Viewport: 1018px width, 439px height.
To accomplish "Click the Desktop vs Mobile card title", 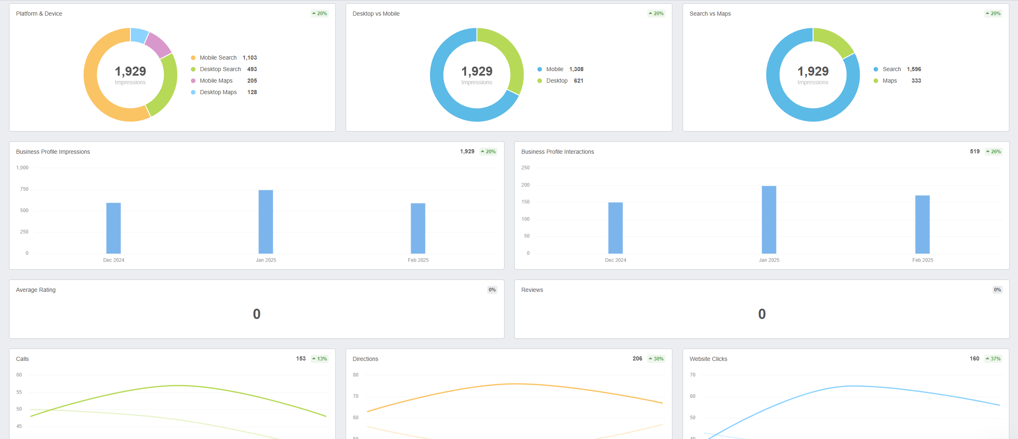I will (x=376, y=14).
